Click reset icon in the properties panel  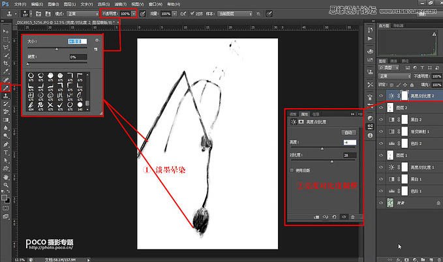click(x=335, y=217)
